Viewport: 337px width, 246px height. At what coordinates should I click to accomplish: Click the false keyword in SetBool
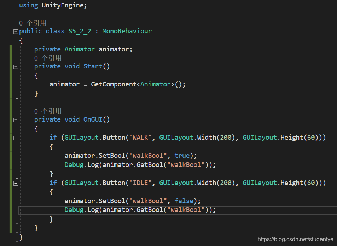pos(184,201)
